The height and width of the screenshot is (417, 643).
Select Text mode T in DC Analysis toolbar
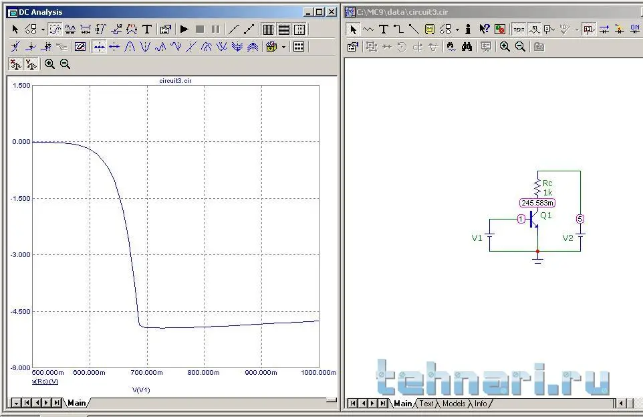click(x=147, y=29)
